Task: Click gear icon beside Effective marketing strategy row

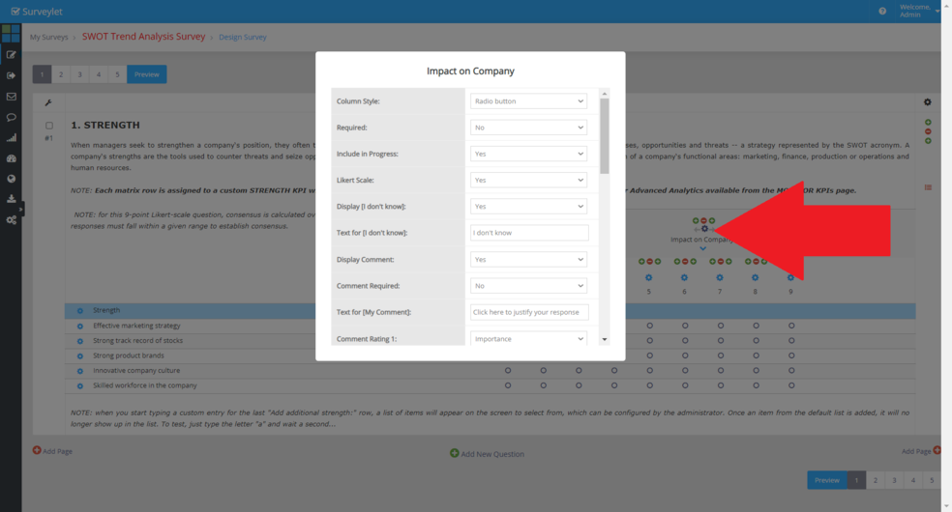Action: [80, 326]
